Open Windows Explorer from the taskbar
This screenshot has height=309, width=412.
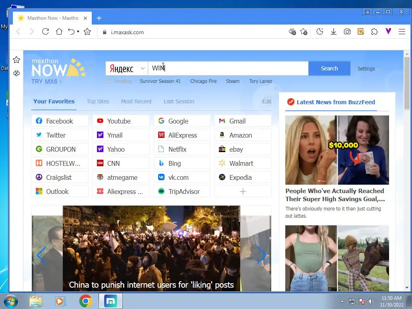point(36,301)
